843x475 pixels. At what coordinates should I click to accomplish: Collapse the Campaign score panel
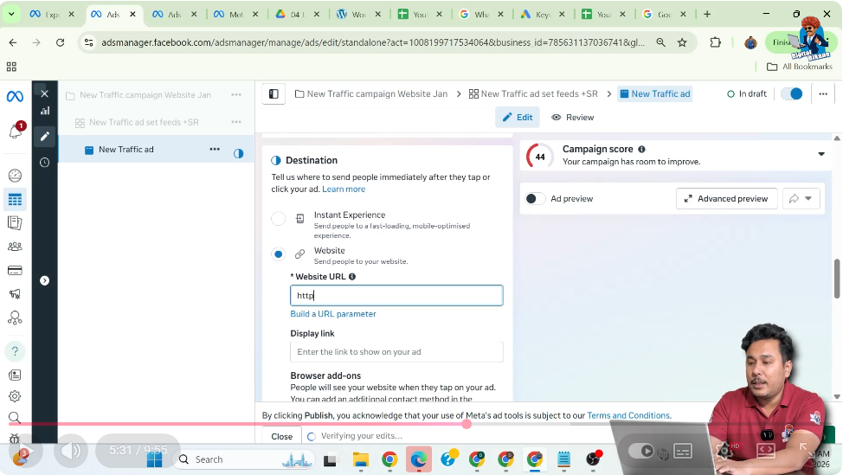point(820,155)
